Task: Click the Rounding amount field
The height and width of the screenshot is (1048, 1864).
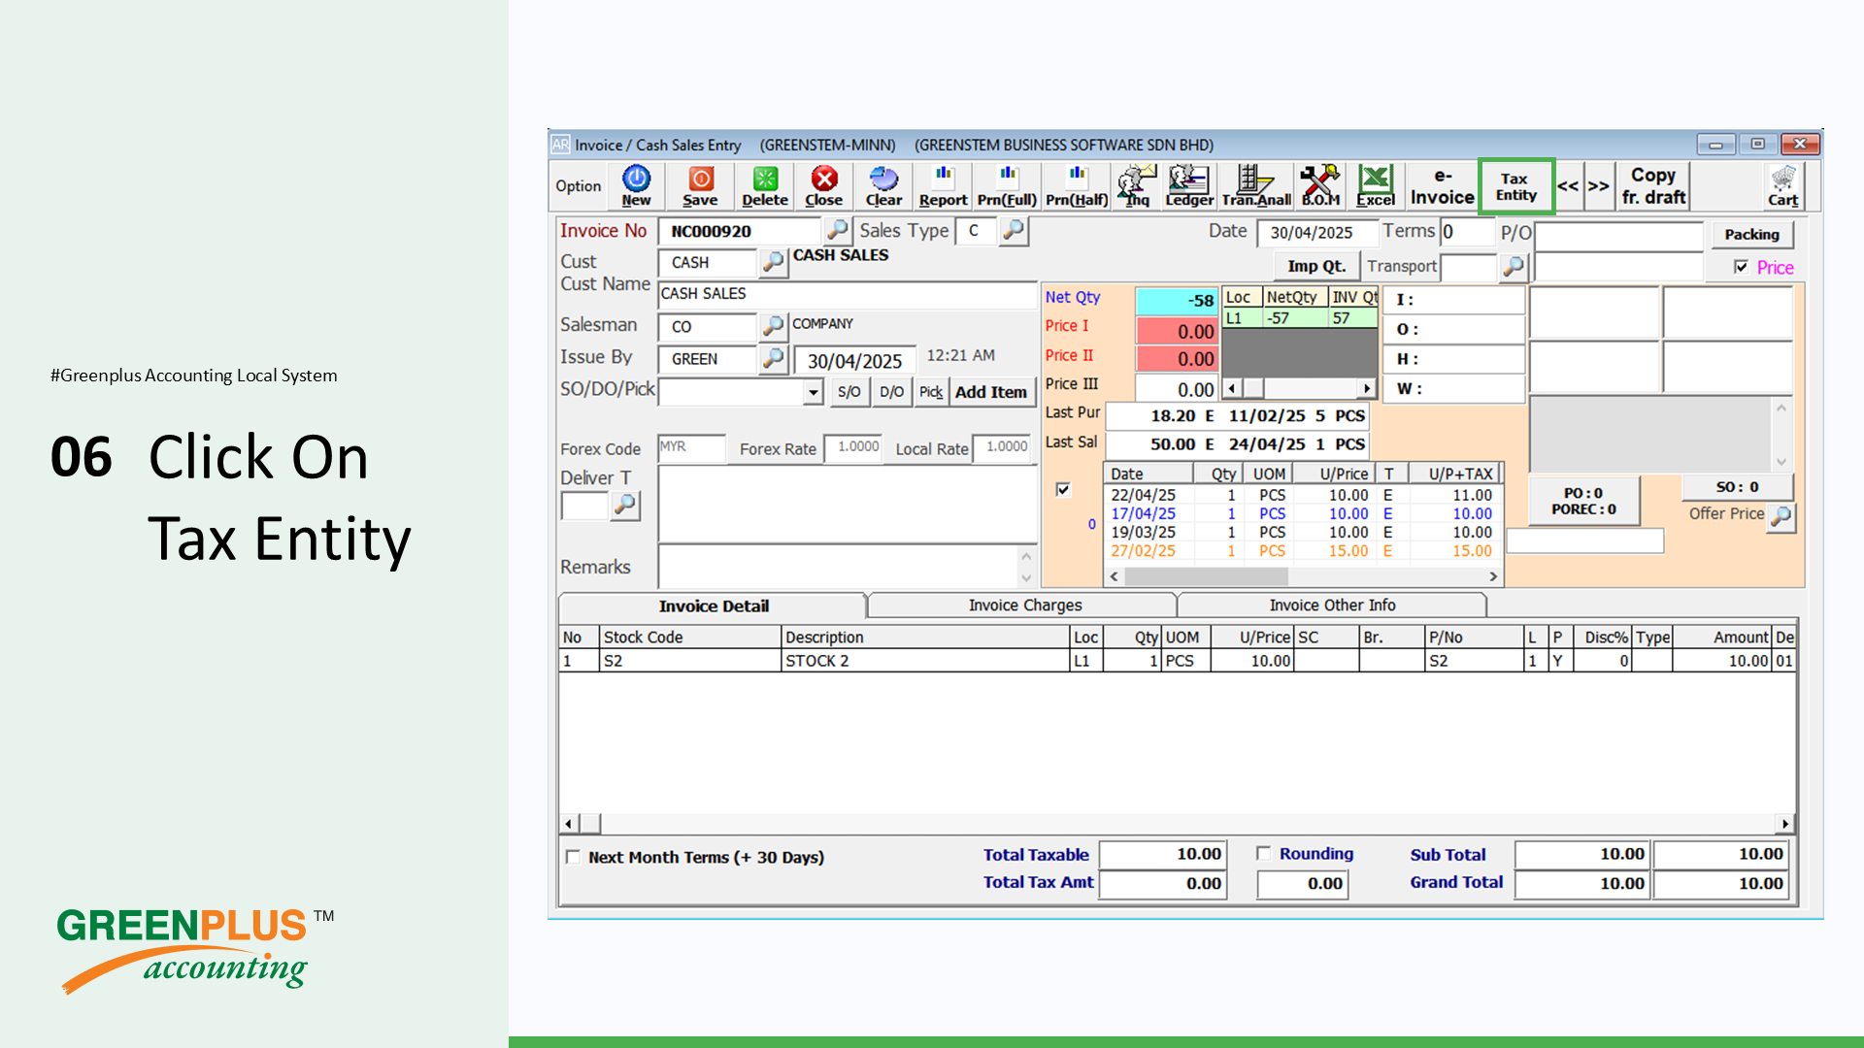Action: pos(1303,884)
